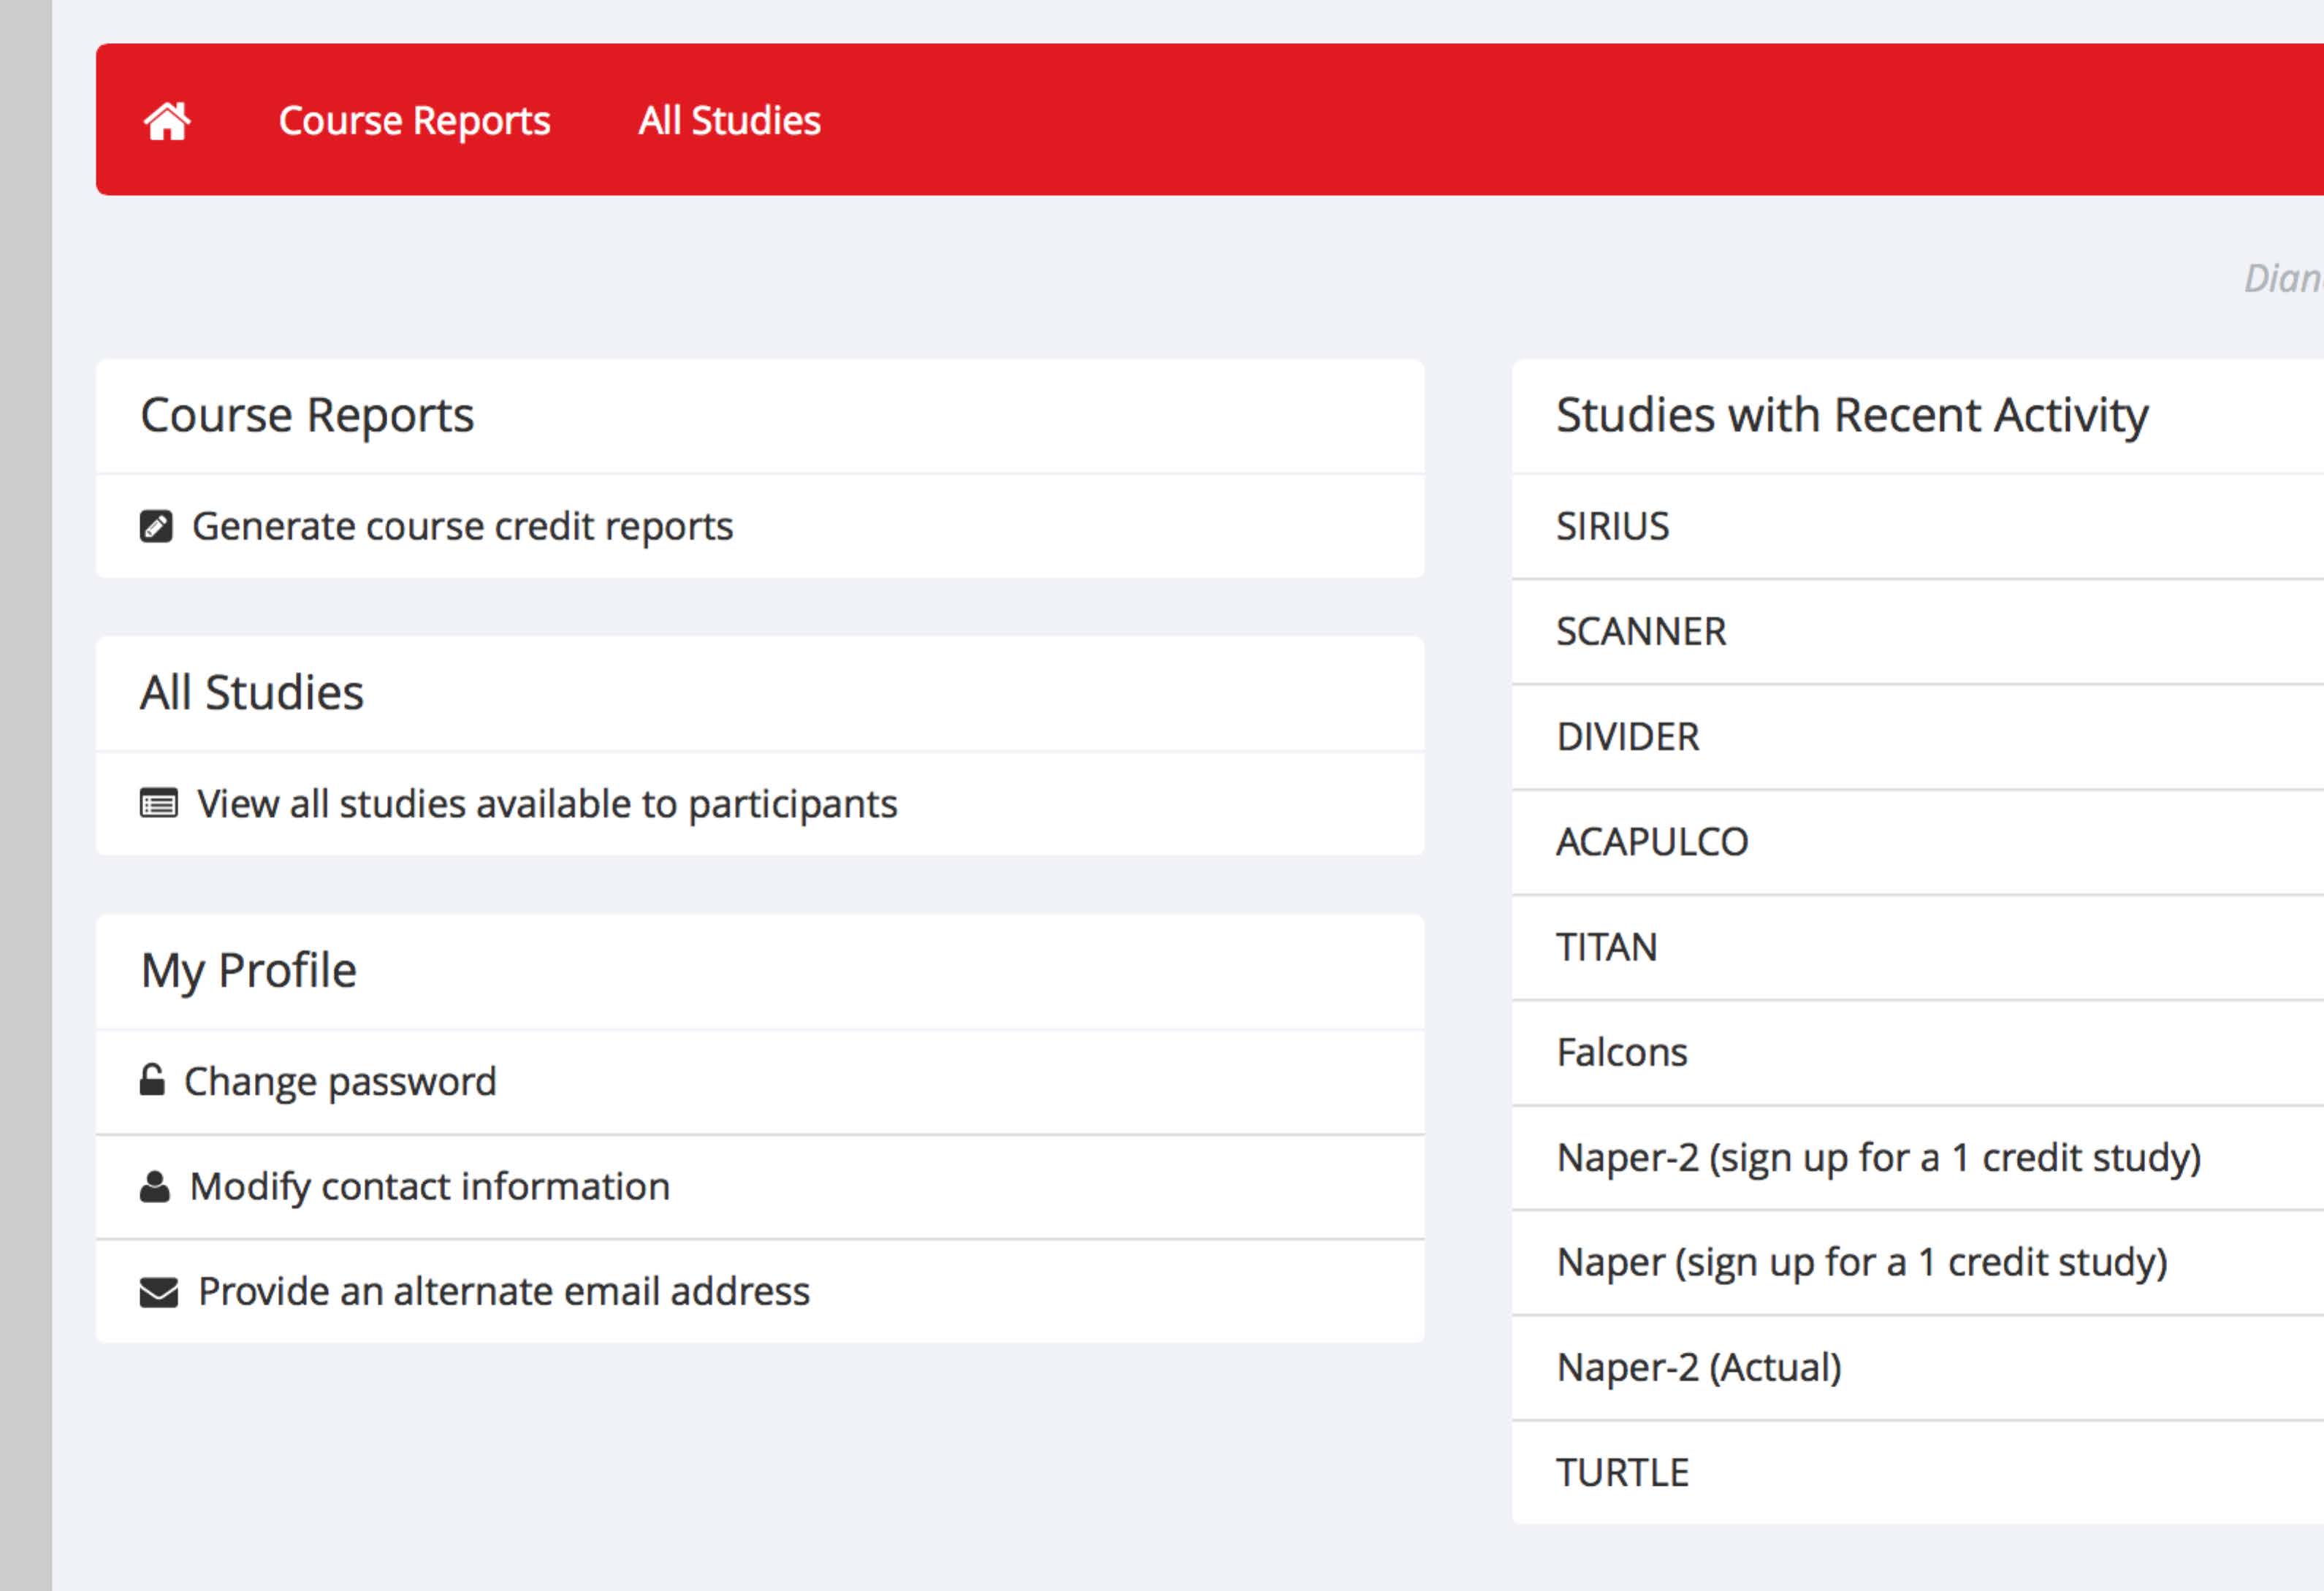Click the person icon beside Modify contact
This screenshot has width=2324, height=1591.
(x=154, y=1186)
